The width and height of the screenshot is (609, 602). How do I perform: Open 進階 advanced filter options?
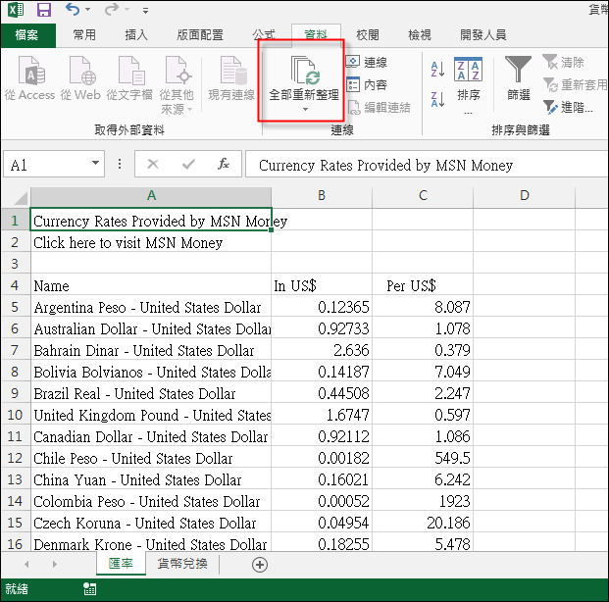tap(568, 107)
